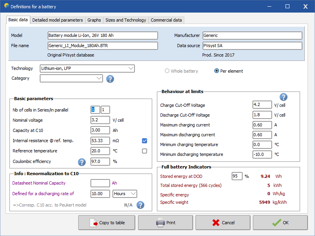Image resolution: width=315 pixels, height=236 pixels.
Task: Open help for Behaviour at limits
Action: click(284, 97)
